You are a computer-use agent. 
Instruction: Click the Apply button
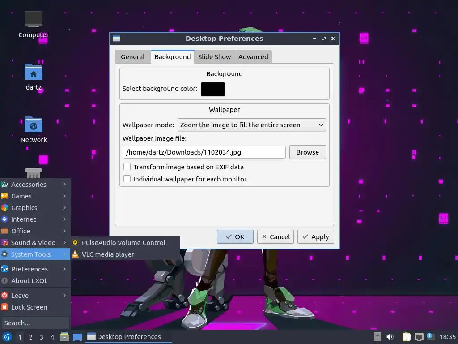tap(315, 236)
